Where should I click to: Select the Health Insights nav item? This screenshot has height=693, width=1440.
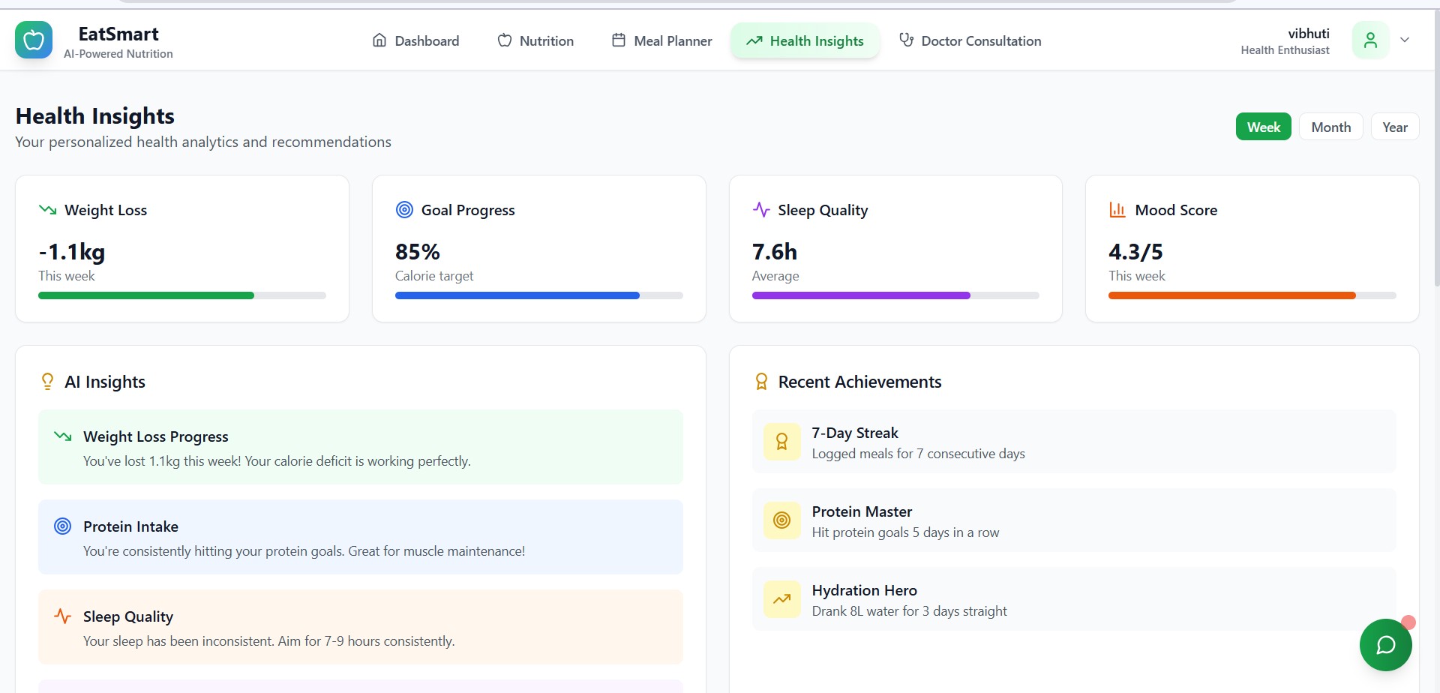[x=805, y=40]
